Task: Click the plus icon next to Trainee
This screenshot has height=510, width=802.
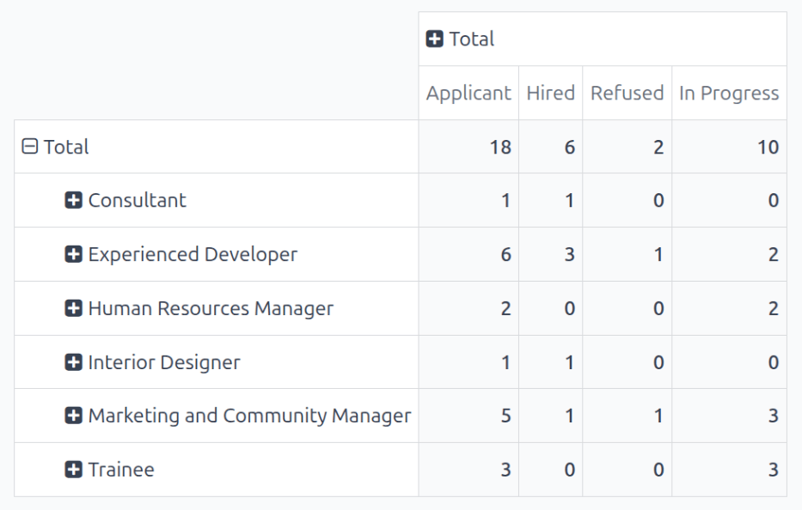Action: click(x=72, y=470)
